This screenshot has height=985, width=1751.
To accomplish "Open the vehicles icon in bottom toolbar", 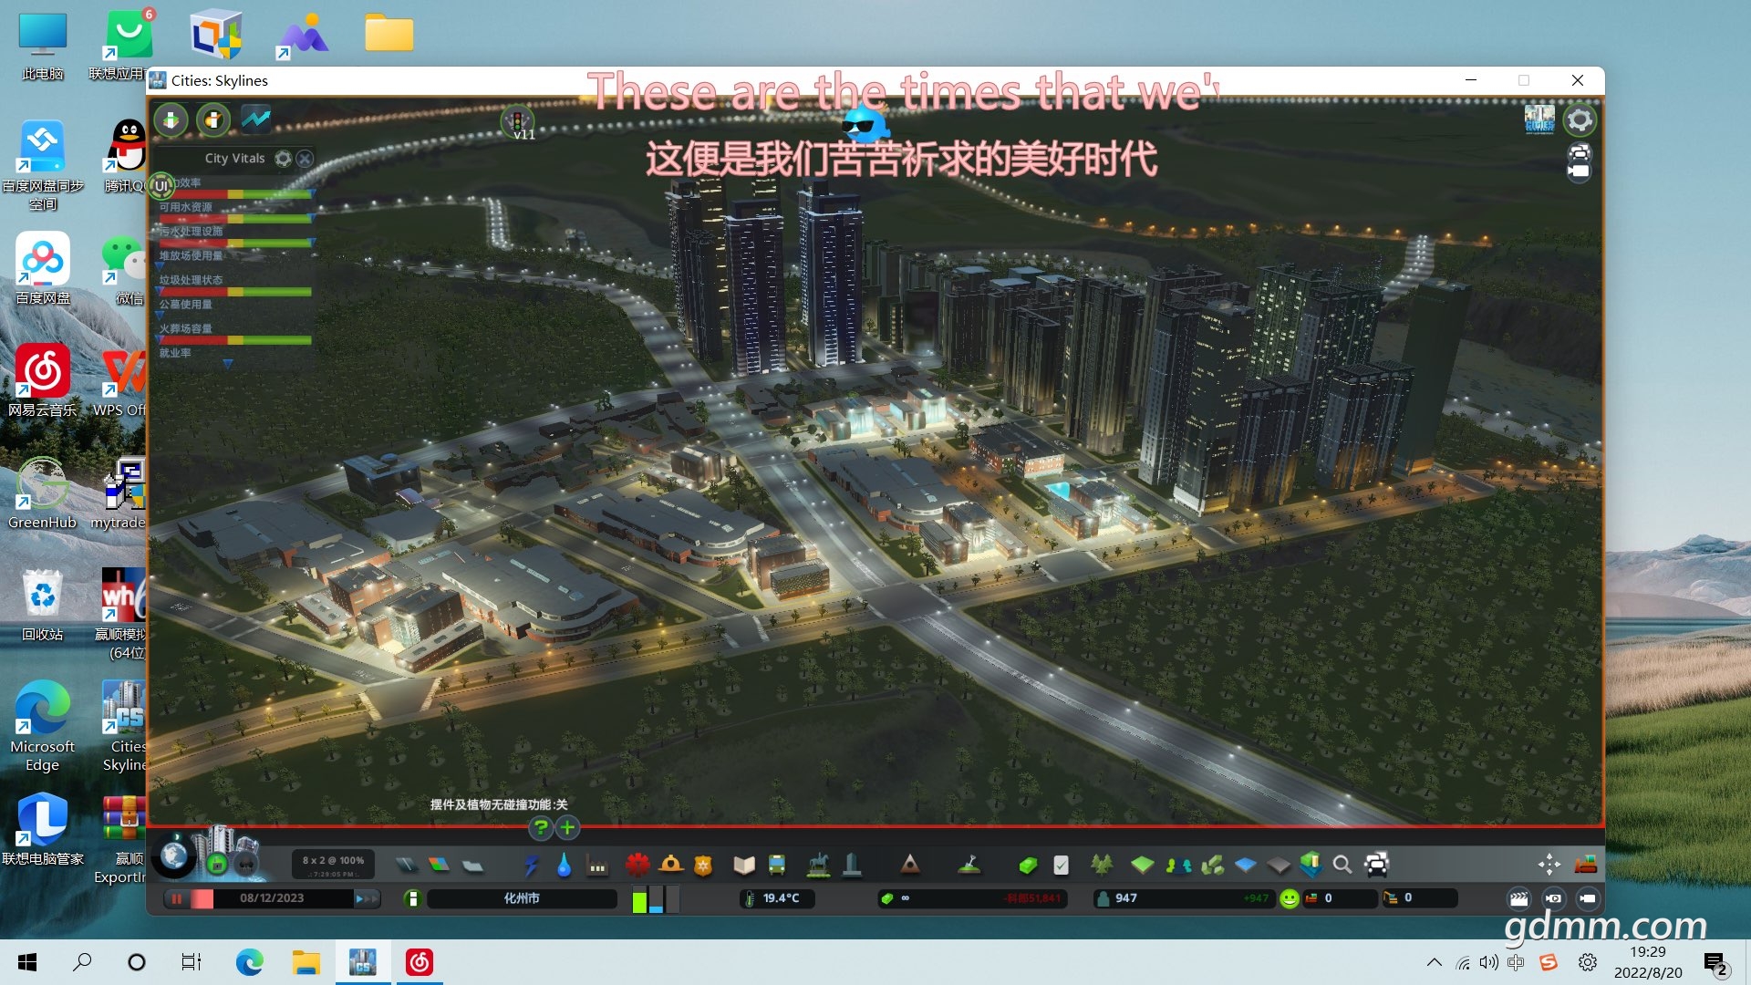I will pyautogui.click(x=1376, y=864).
